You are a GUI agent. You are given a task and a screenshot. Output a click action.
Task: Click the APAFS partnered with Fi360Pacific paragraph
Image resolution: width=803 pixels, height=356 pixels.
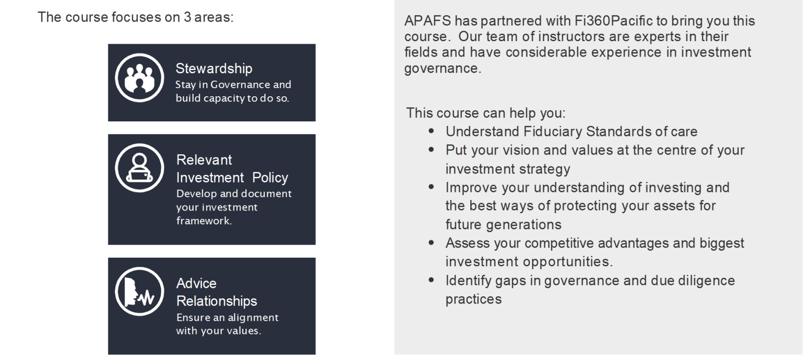click(x=580, y=44)
